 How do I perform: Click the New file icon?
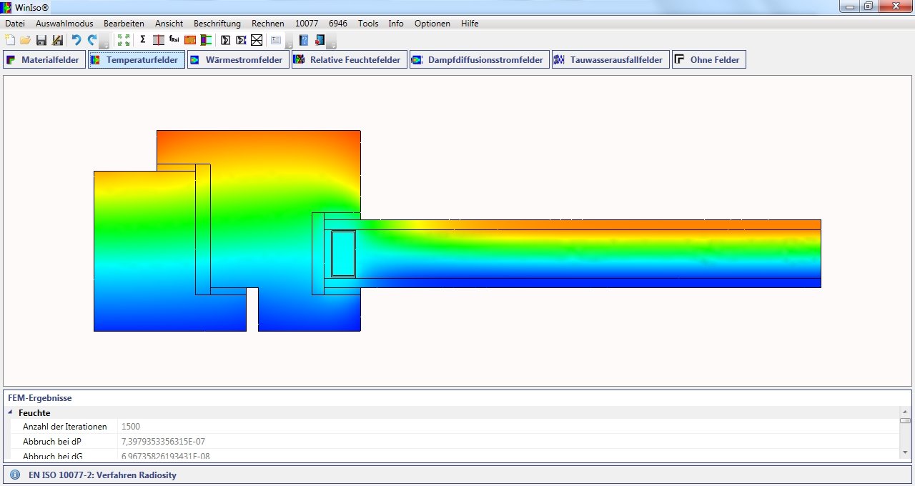(x=10, y=40)
